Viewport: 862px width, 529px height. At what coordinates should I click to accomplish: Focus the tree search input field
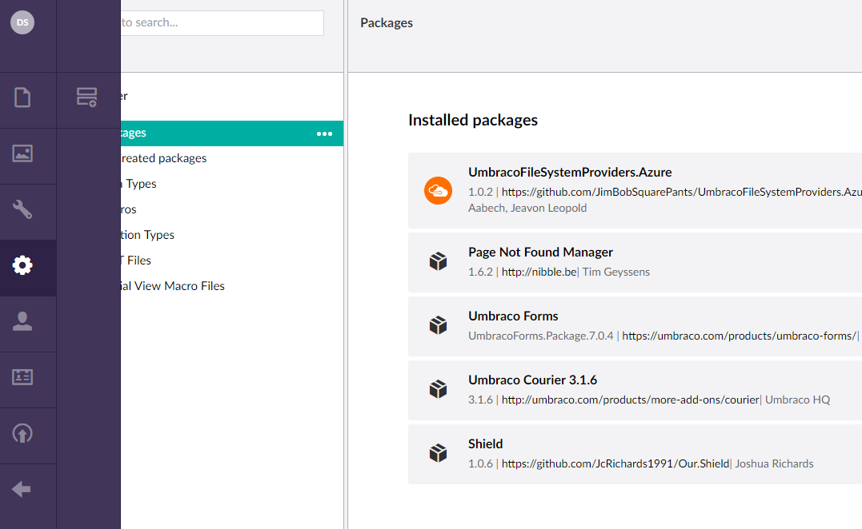point(222,22)
